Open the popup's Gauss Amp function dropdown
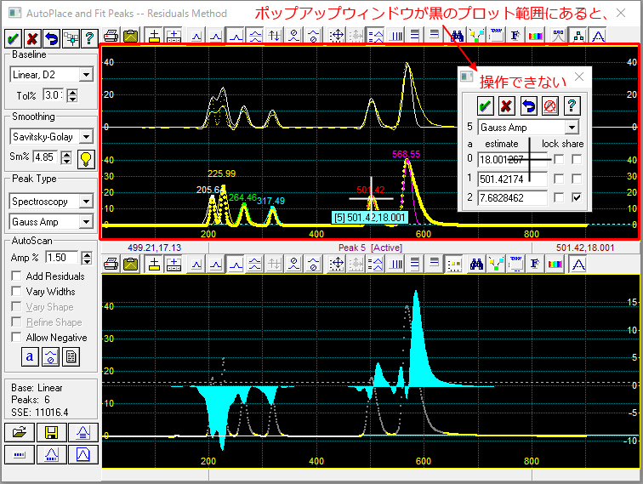This screenshot has height=484, width=643. [x=572, y=128]
